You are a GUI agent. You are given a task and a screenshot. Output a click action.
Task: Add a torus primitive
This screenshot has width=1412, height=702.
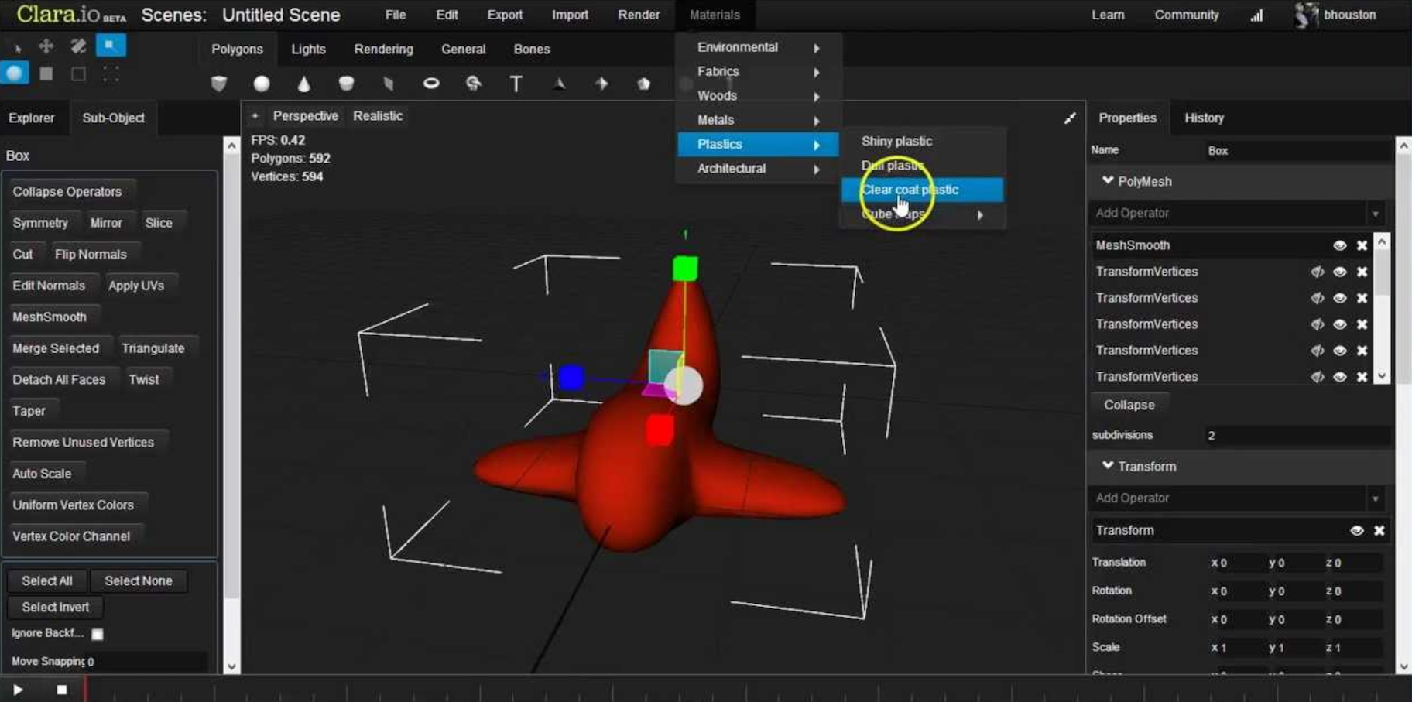click(431, 84)
